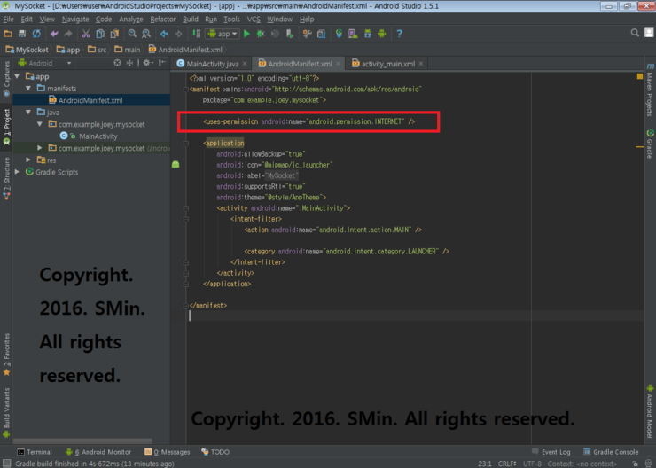Open Settings with the wrench icon
656x468 pixels.
307,34
